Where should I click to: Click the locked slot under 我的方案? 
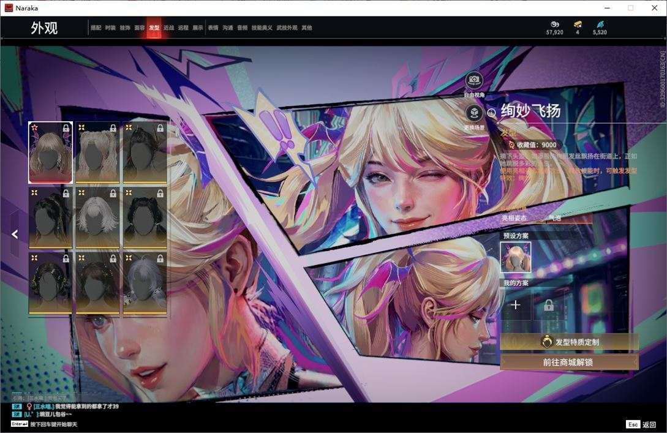pyautogui.click(x=549, y=305)
